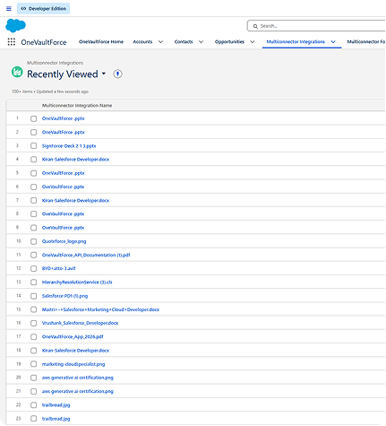Open aws generative ai certification.png in row 20
Image resolution: width=386 pixels, height=426 pixels.
(x=78, y=378)
